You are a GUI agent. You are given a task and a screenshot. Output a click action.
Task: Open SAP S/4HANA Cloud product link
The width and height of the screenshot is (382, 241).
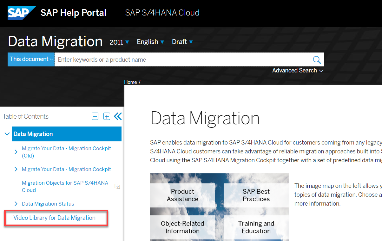click(162, 13)
